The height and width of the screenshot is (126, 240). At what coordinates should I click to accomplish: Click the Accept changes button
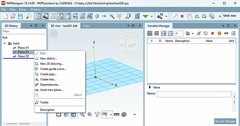pos(225,121)
